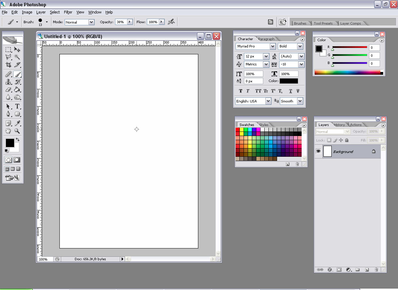This screenshot has width=398, height=290.
Task: Open the brush Mode dropdown
Action: [91, 22]
